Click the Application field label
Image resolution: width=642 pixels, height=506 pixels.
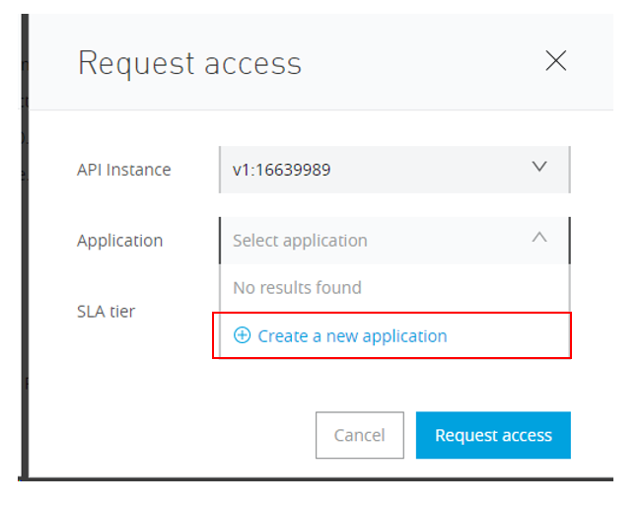[x=119, y=241]
